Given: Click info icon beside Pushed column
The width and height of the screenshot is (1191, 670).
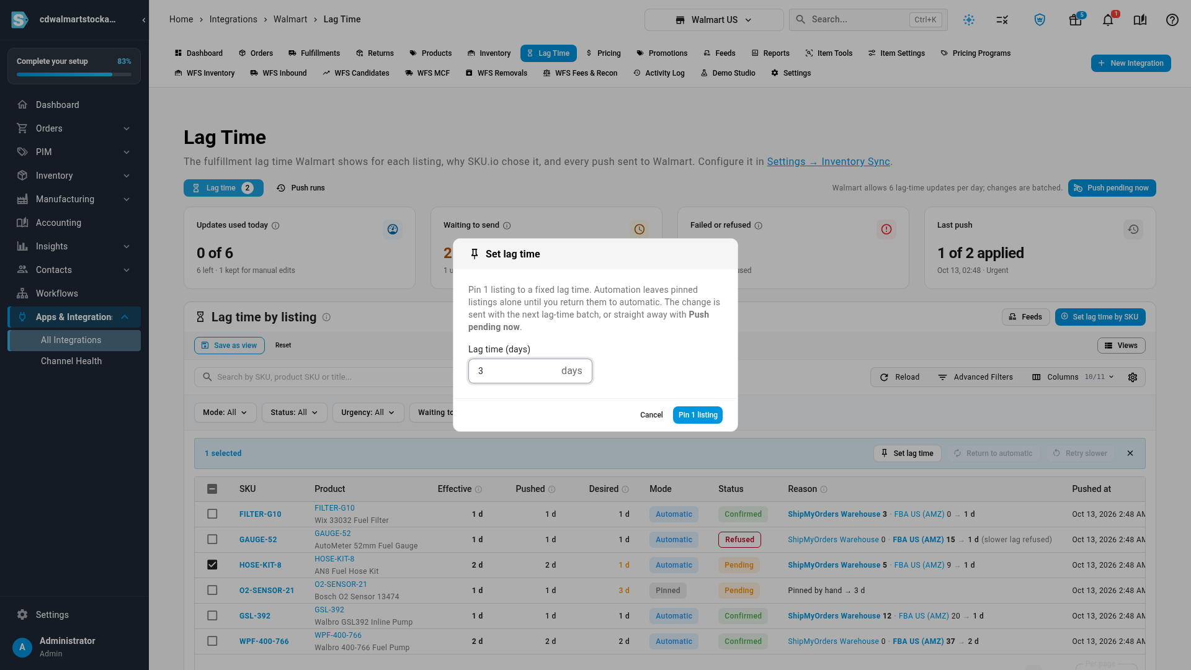Looking at the screenshot, I should [551, 489].
